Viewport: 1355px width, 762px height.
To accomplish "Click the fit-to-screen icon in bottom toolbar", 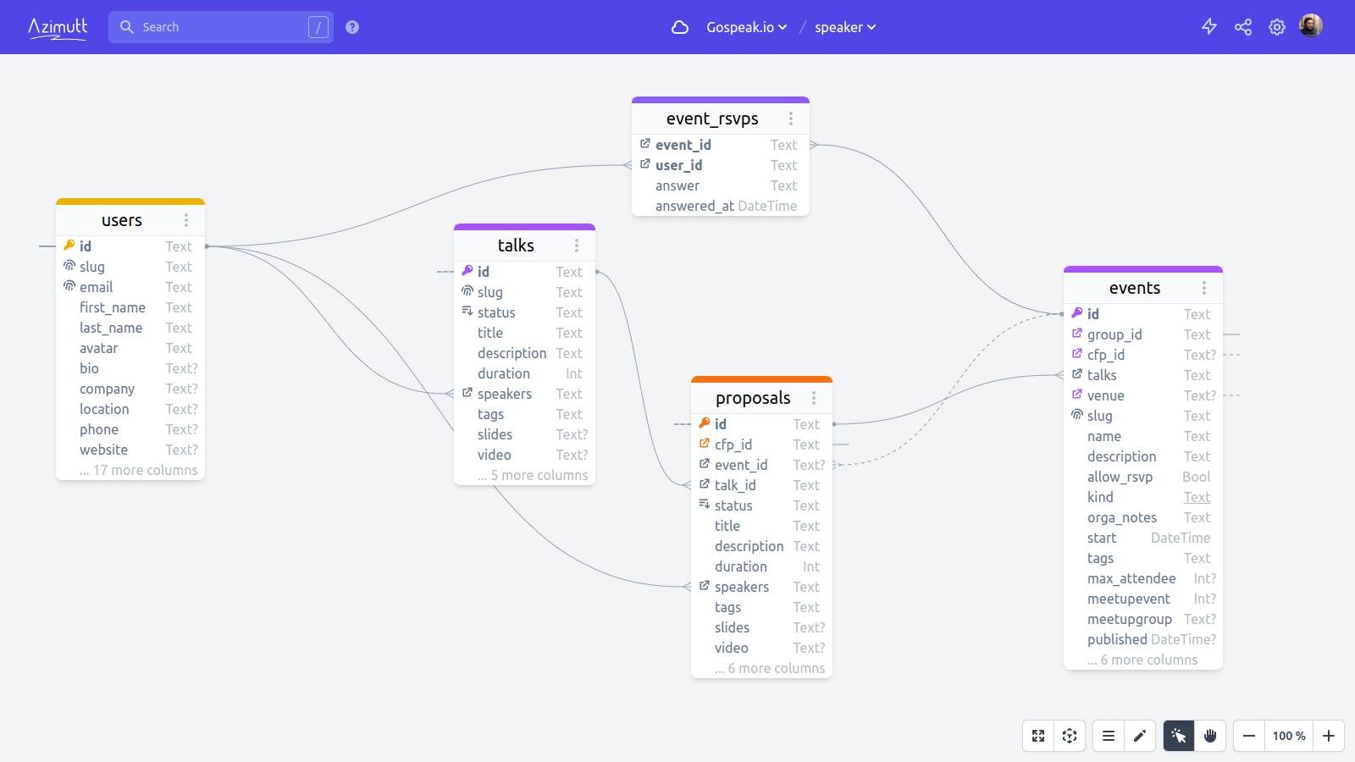I will point(1038,736).
